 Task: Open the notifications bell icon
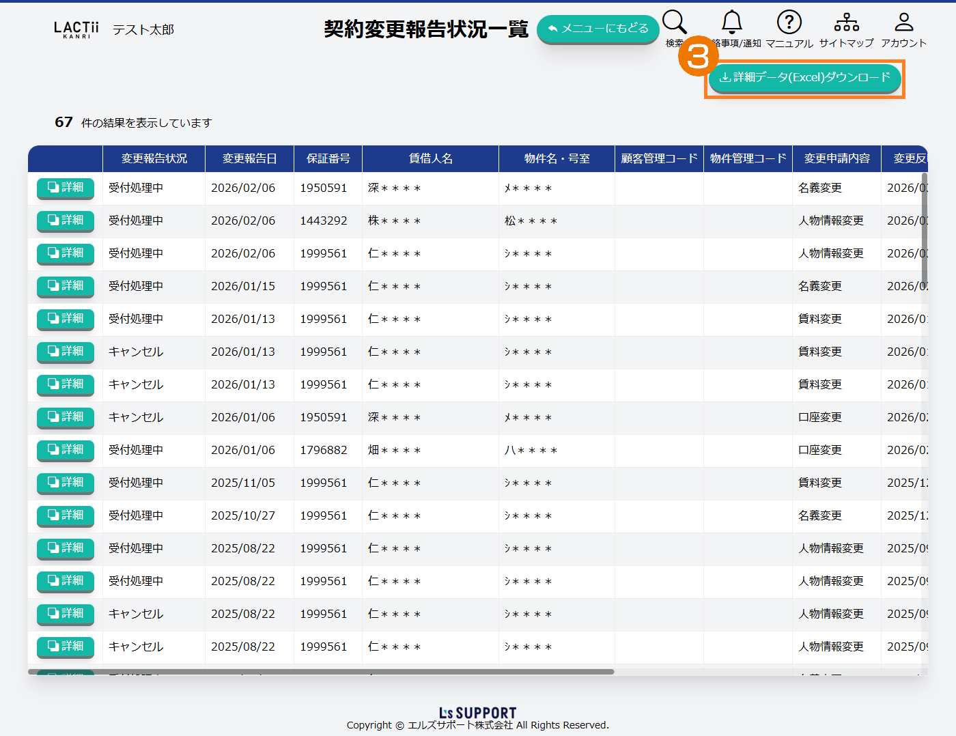(x=732, y=23)
